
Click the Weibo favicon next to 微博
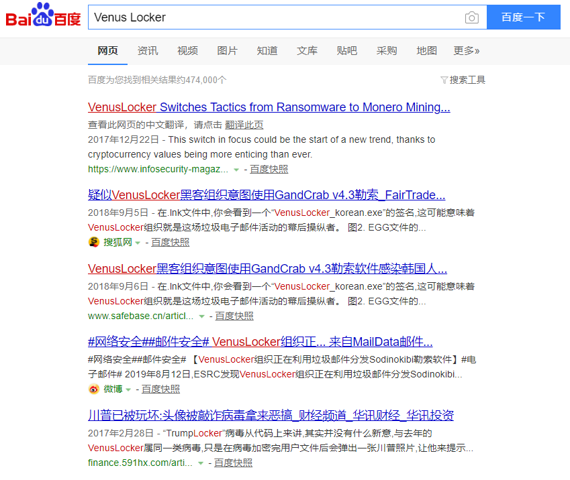[94, 389]
